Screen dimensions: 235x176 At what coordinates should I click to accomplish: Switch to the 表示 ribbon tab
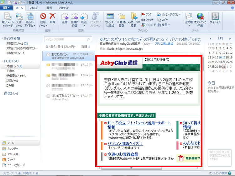coord(49,8)
